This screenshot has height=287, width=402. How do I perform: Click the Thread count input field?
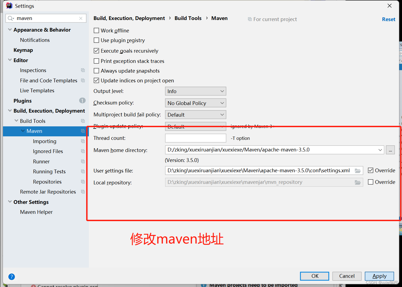(x=196, y=138)
